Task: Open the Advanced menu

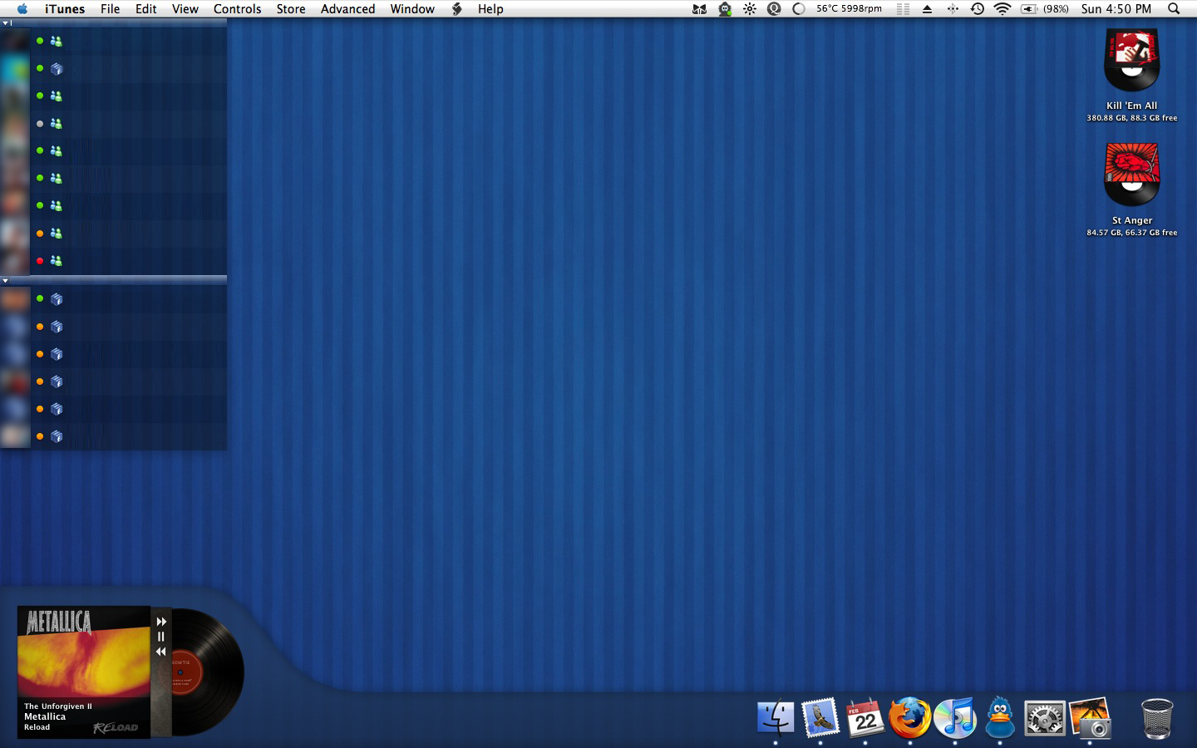Action: pos(347,8)
